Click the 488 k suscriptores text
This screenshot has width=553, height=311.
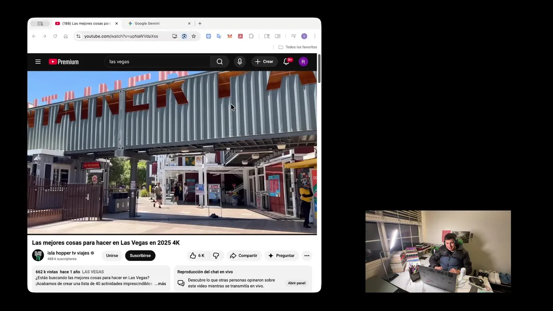62,259
